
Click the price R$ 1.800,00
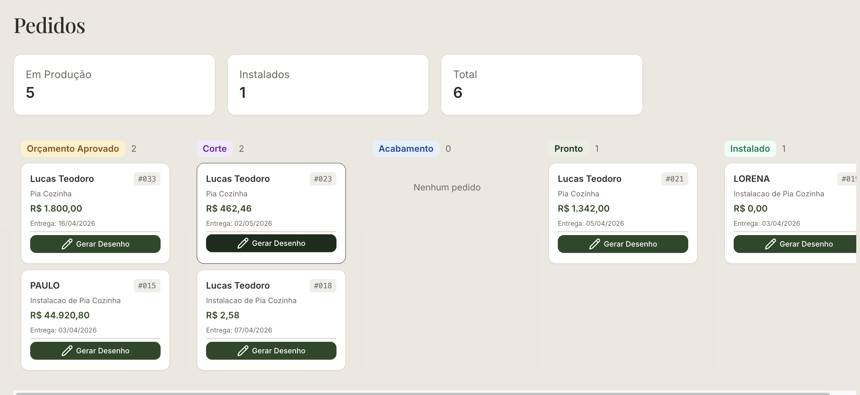(x=56, y=209)
